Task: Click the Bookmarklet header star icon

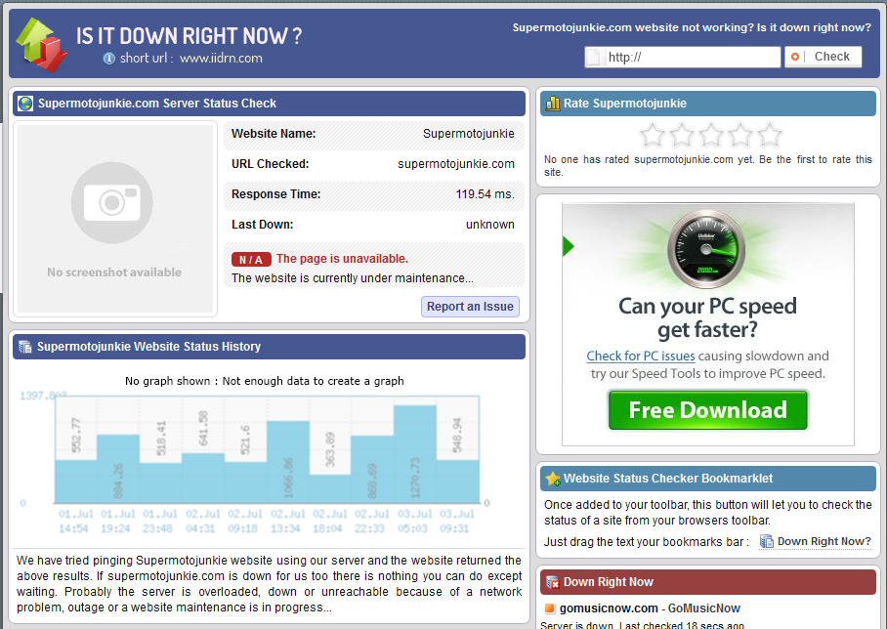Action: pos(553,479)
